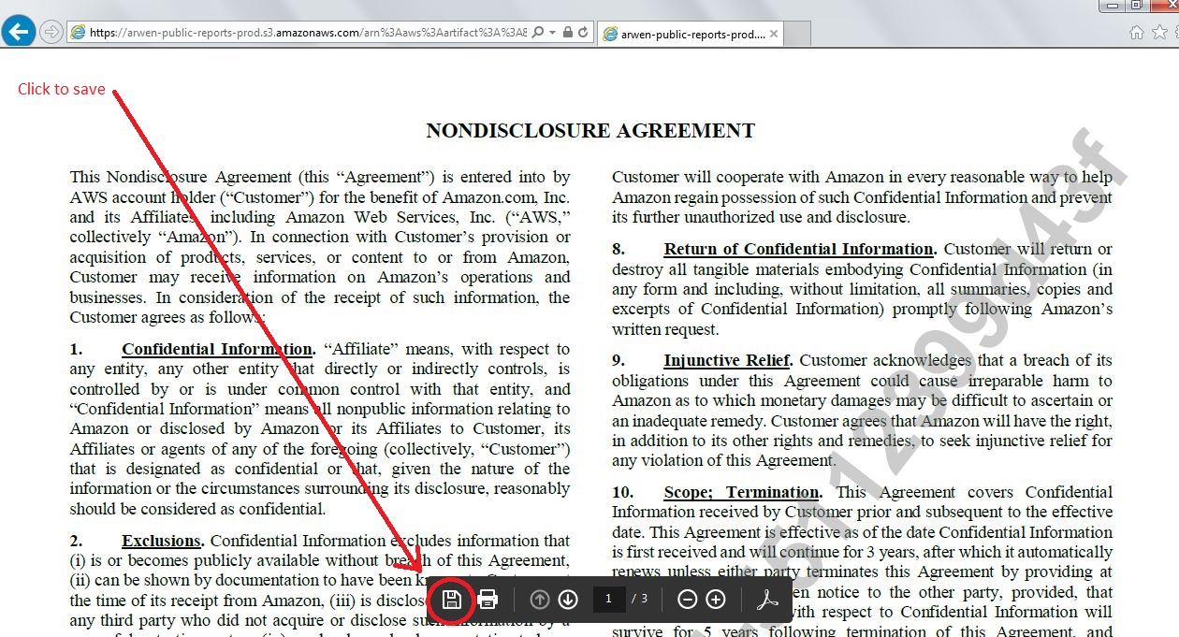1179x637 pixels.
Task: Refresh the page with reload icon
Action: [x=583, y=32]
